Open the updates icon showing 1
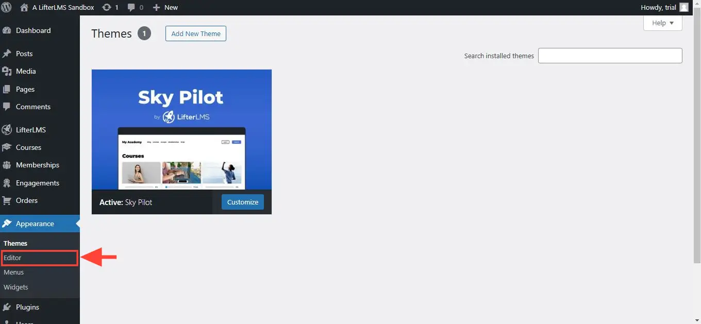Screen dimensions: 701x324 point(107,7)
